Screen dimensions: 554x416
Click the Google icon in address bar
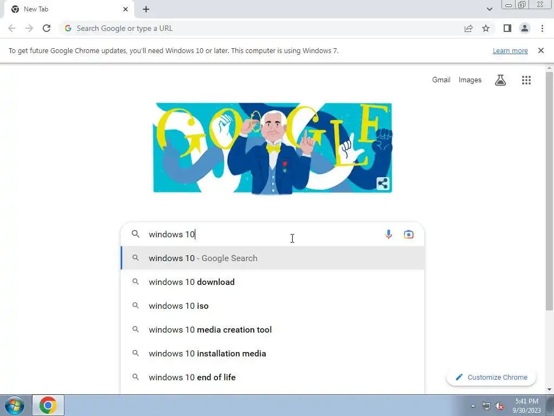(x=68, y=28)
